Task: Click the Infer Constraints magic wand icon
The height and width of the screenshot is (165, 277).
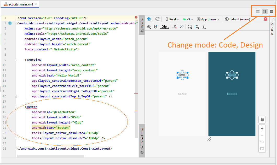Action: click(181, 27)
